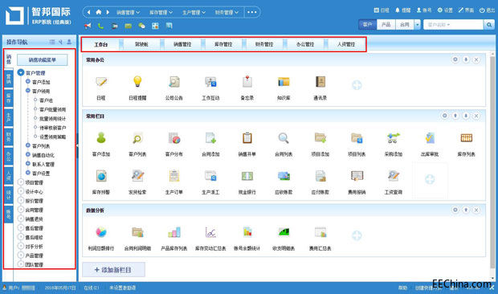Open the 产品库存列表 bar chart icon
Screen dimensions: 498x294
pyautogui.click(x=174, y=232)
